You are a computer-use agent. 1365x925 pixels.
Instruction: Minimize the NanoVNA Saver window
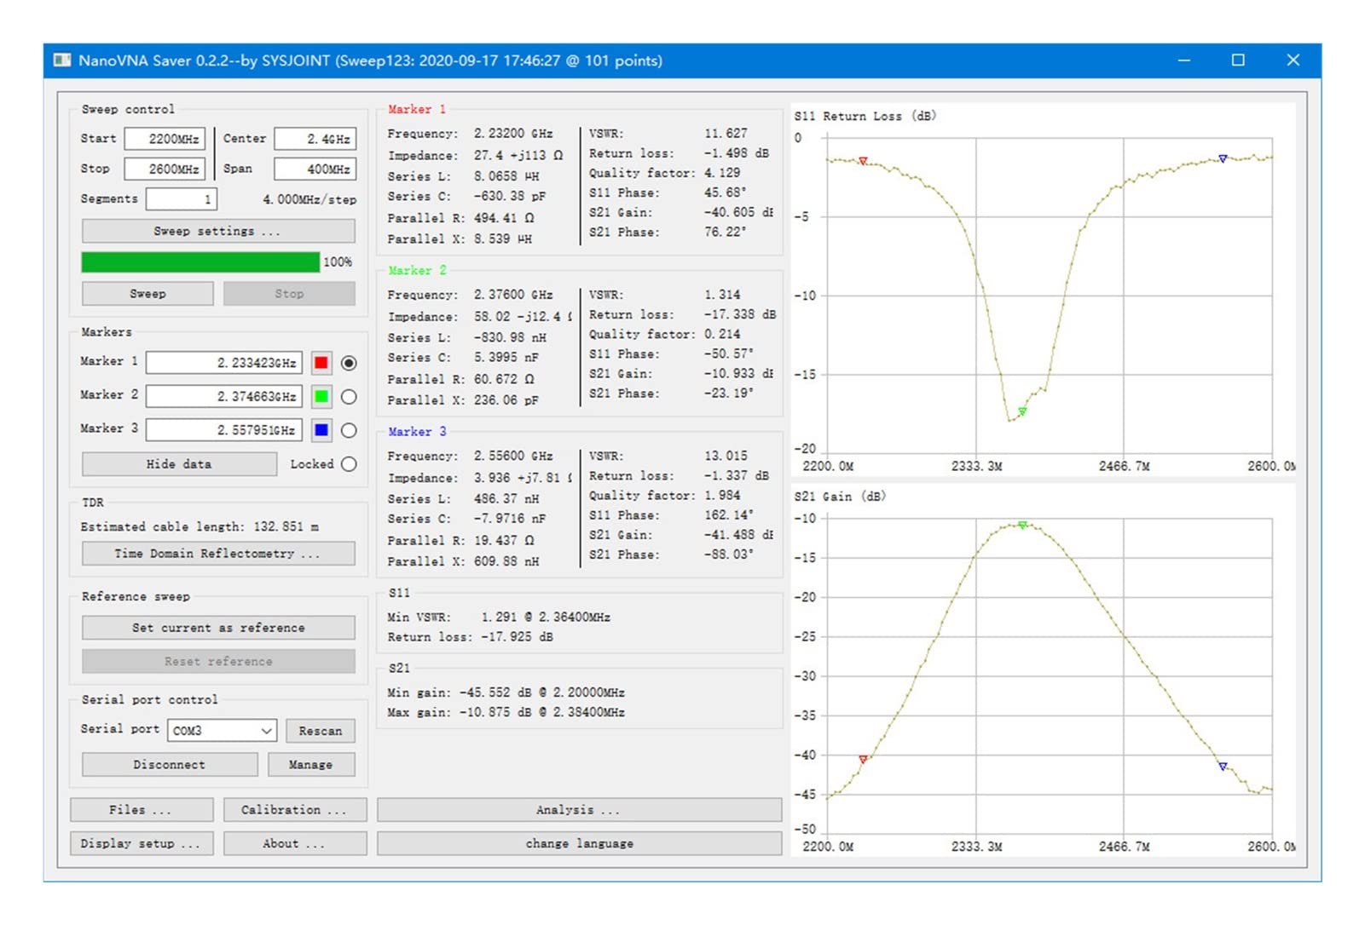(1184, 60)
